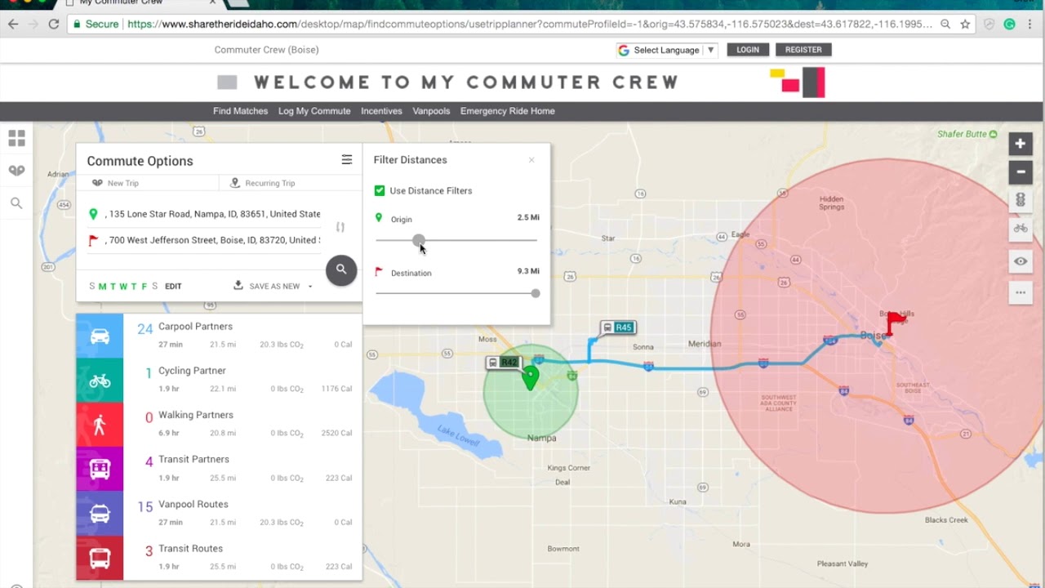Open Carpool Partners results row

pyautogui.click(x=219, y=336)
